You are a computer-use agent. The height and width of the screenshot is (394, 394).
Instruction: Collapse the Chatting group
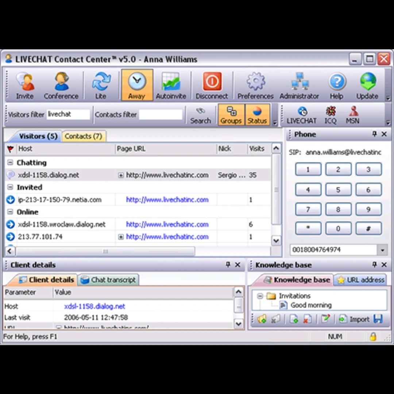pyautogui.click(x=10, y=163)
